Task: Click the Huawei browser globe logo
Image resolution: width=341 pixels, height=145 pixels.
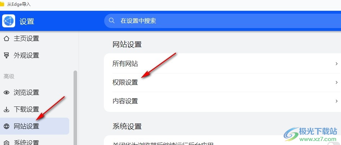Action: tap(9, 21)
